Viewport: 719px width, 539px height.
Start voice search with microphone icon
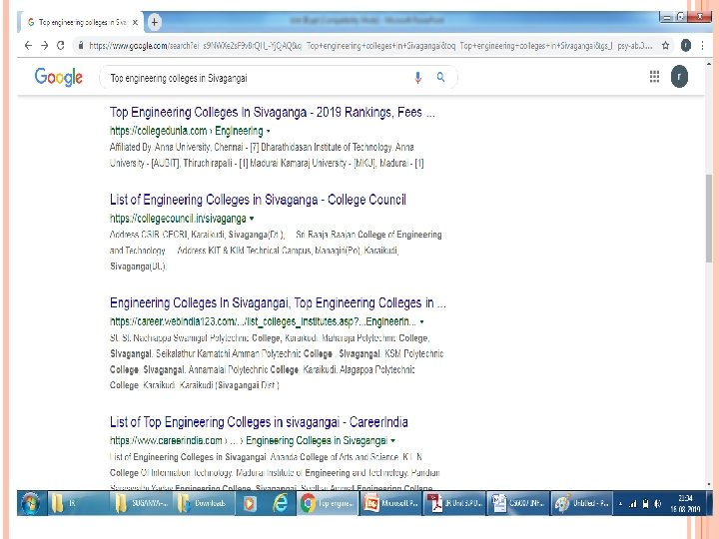417,78
